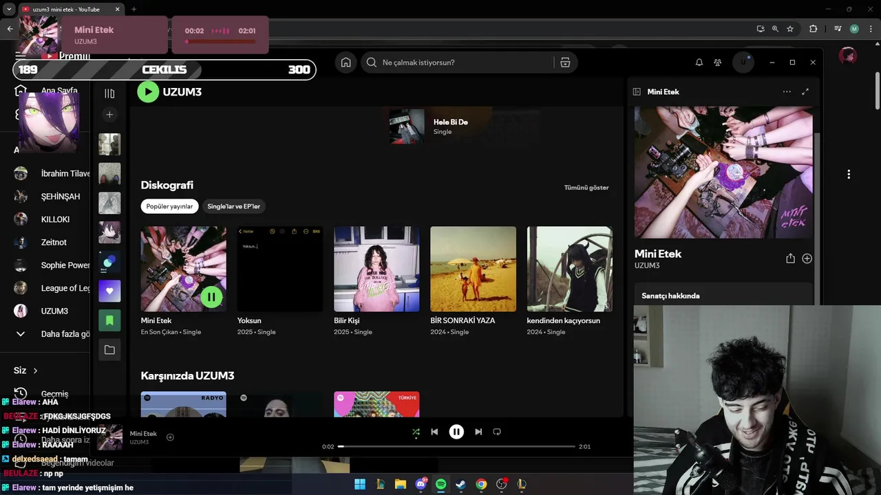Image resolution: width=881 pixels, height=495 pixels.
Task: Open the folder icon in the library sidebar
Action: pos(109,350)
